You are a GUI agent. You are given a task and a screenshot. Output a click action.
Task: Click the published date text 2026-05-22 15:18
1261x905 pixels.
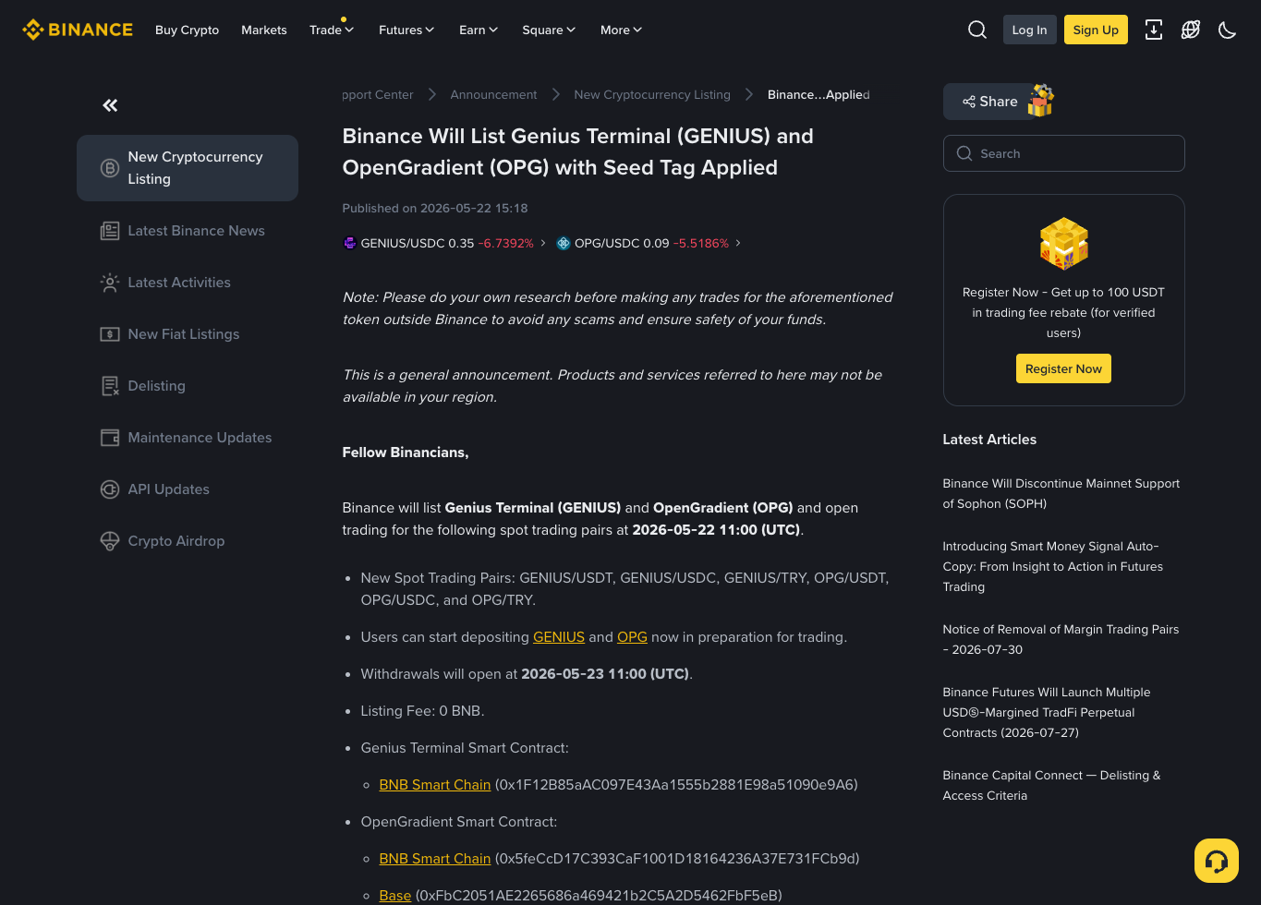474,209
